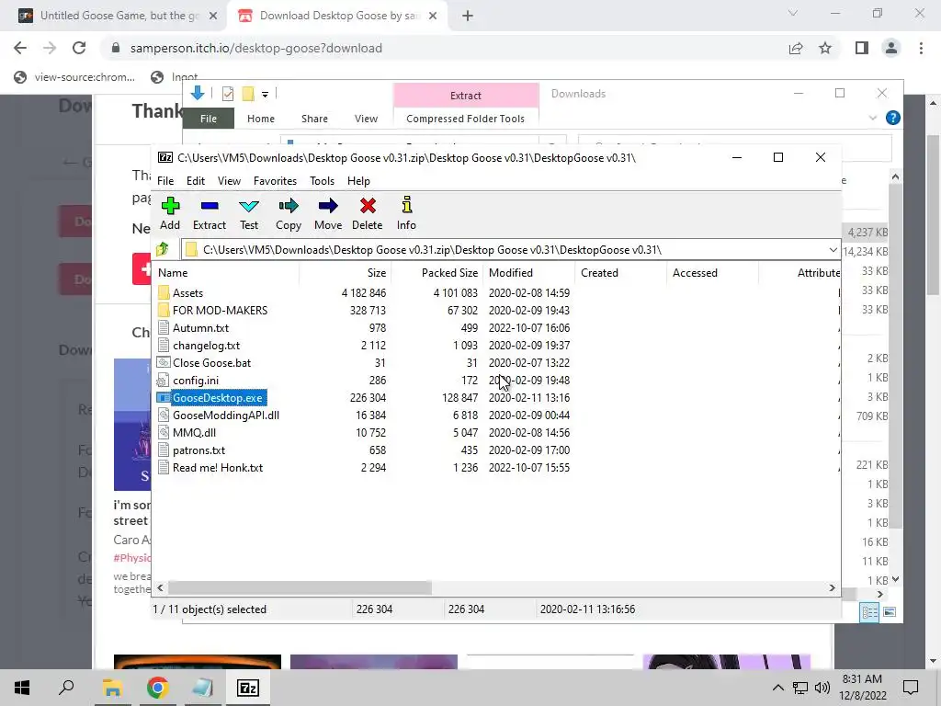The width and height of the screenshot is (941, 706).
Task: Open the 7-Zip File menu
Action: (x=165, y=181)
